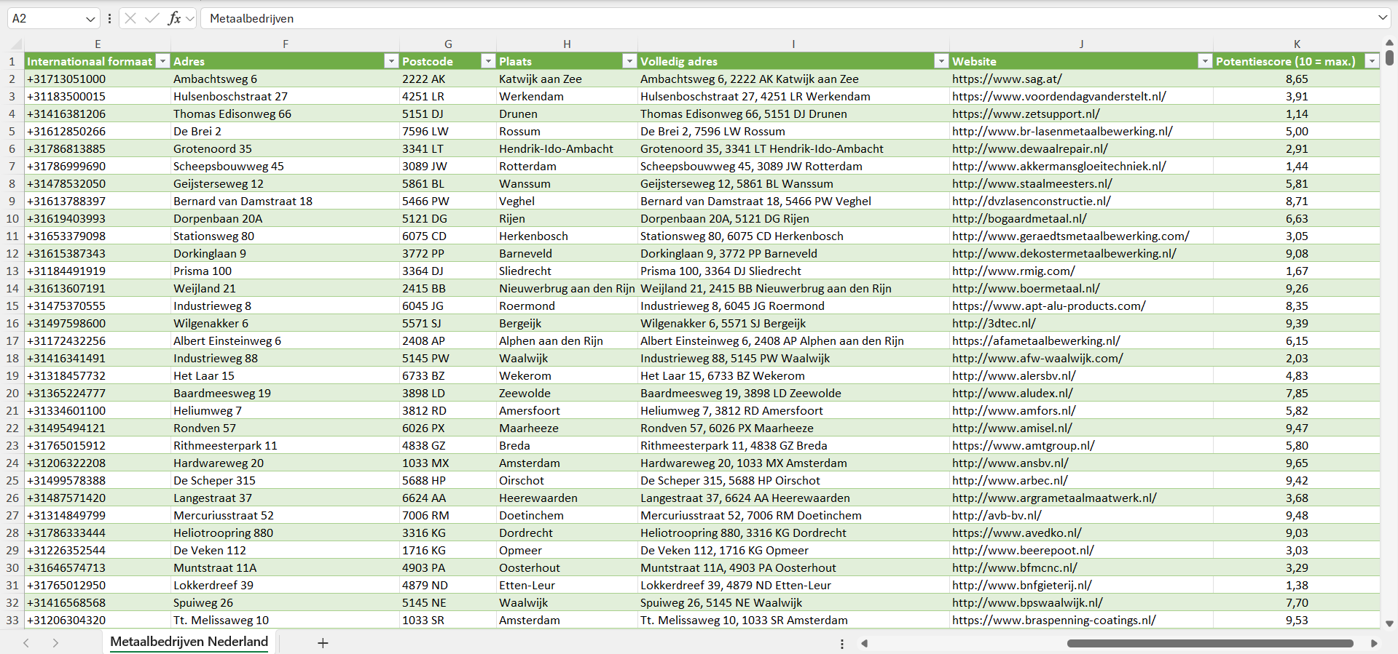
Task: Click the next sheet navigation arrow
Action: [x=55, y=643]
